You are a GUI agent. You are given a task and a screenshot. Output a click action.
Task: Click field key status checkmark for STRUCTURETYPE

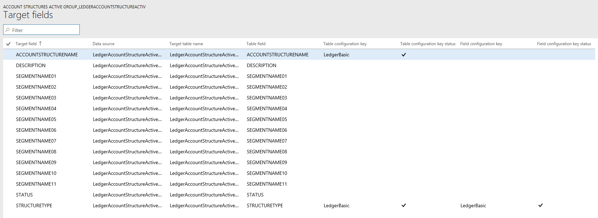tap(541, 205)
